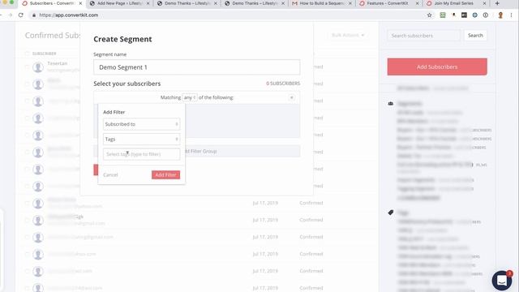Click the Search button
This screenshot has height=292, width=519.
(475, 36)
